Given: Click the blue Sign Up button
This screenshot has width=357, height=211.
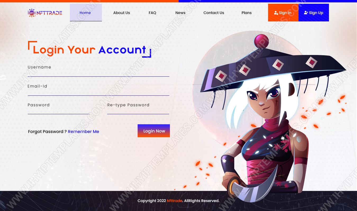Looking at the screenshot, I should tap(314, 12).
